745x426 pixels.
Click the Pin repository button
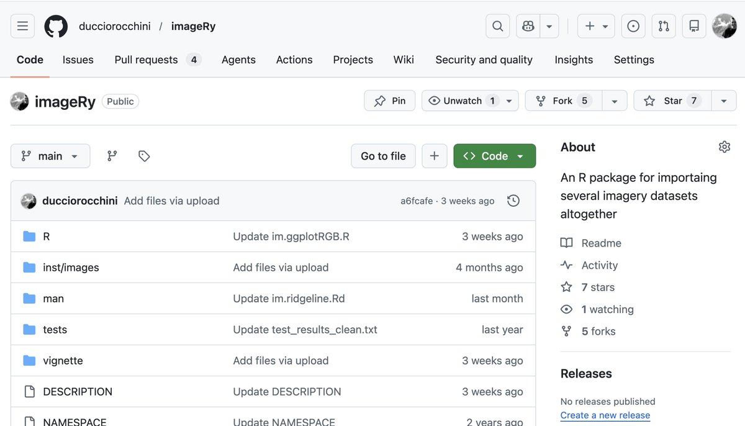[x=390, y=101]
